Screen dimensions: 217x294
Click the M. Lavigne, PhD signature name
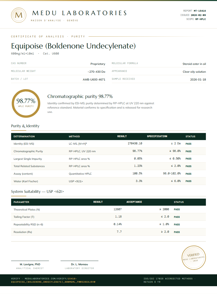click(30, 264)
